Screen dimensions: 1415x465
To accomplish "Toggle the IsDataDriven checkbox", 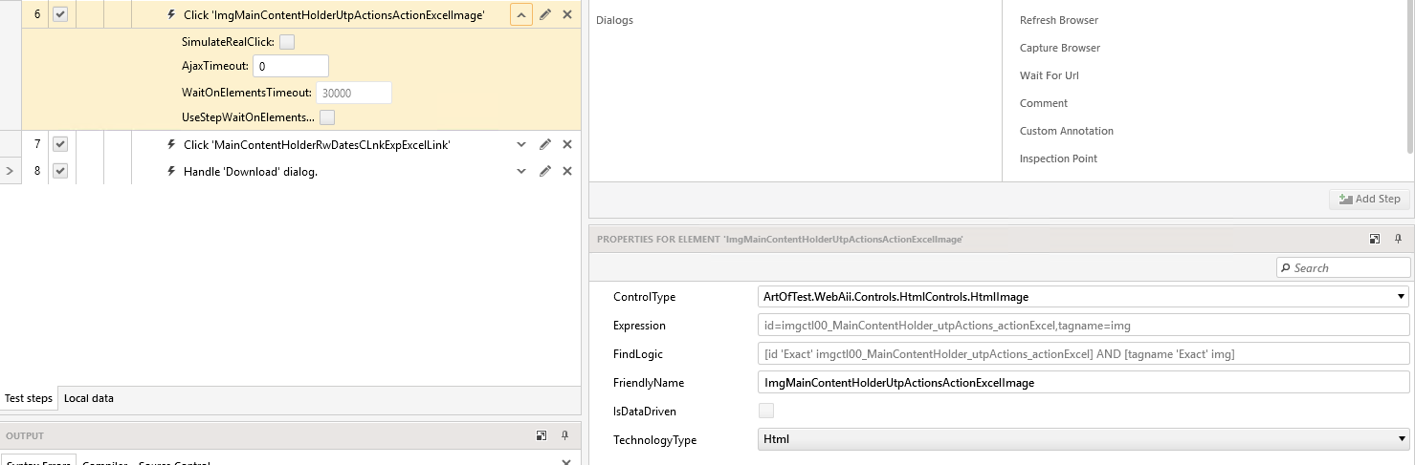I will point(766,411).
